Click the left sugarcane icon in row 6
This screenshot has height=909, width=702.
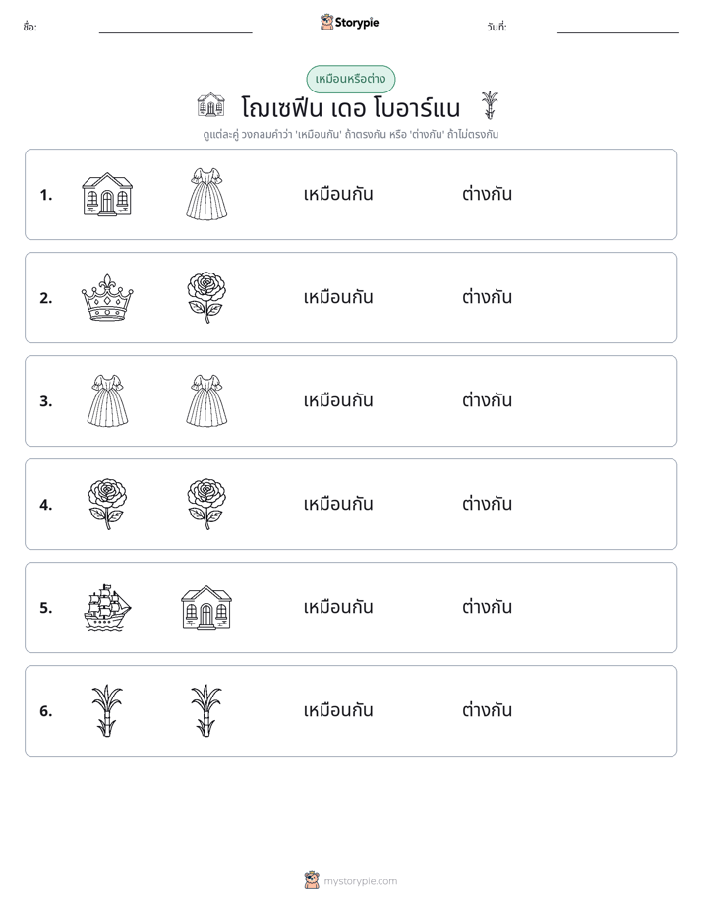coord(107,710)
